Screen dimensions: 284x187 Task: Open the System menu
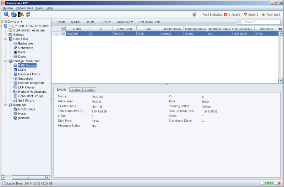pos(8,8)
